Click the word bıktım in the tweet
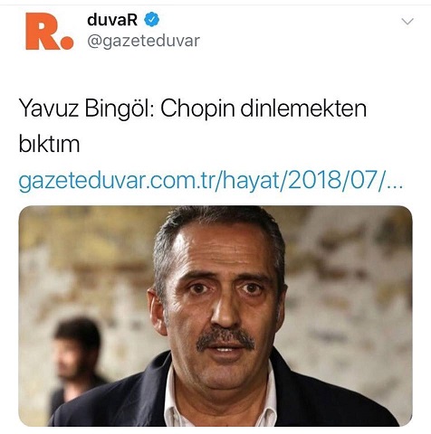431x434 pixels. [x=49, y=144]
